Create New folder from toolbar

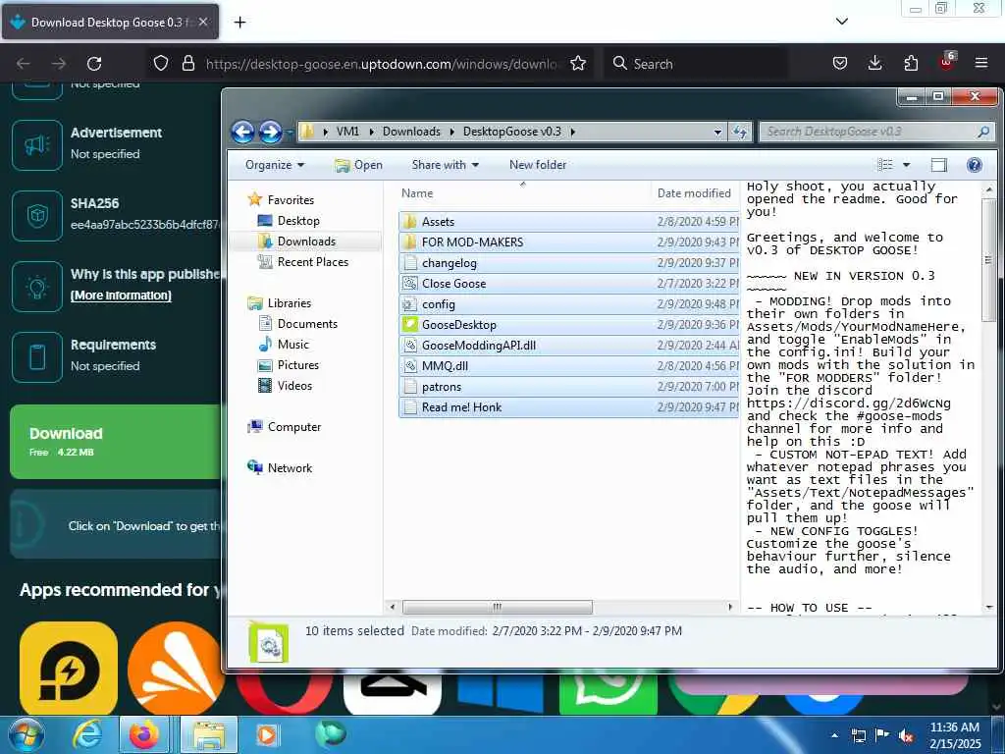click(538, 165)
